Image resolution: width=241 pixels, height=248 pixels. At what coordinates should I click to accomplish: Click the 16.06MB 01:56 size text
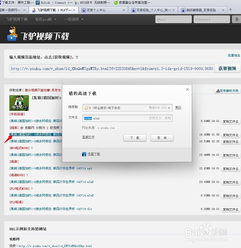pos(209,135)
